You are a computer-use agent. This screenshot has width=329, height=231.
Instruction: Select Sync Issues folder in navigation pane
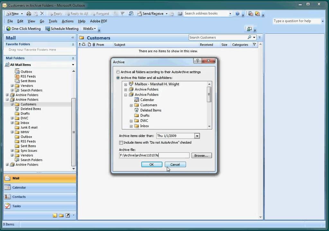point(29,150)
